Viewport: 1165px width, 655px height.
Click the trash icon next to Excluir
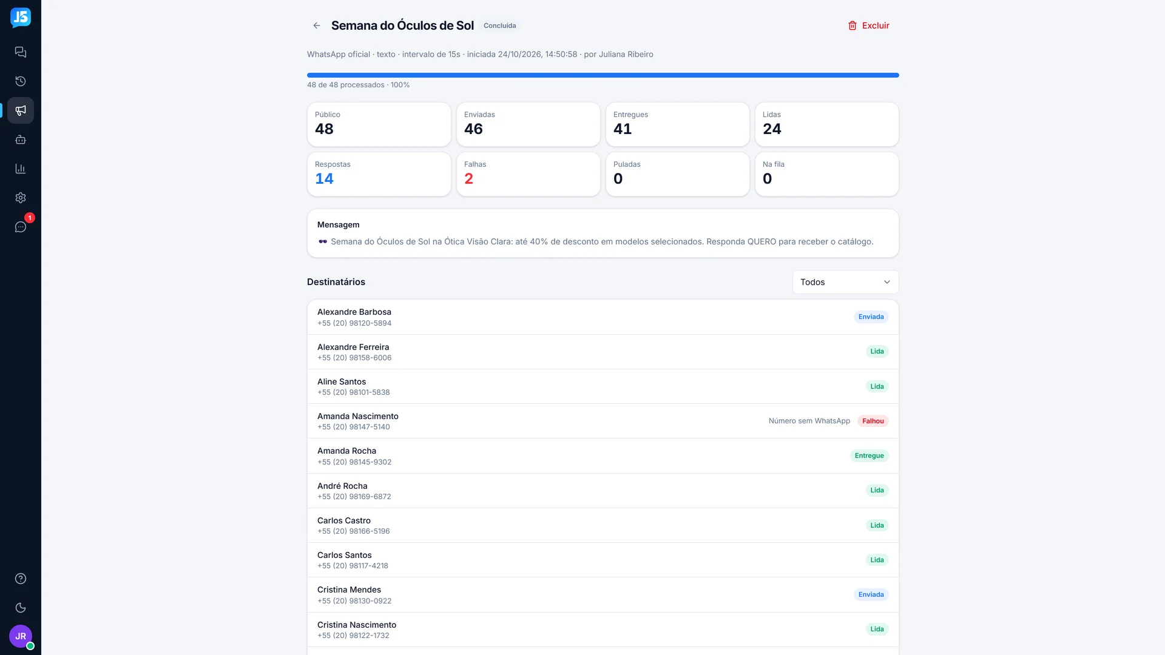point(853,25)
